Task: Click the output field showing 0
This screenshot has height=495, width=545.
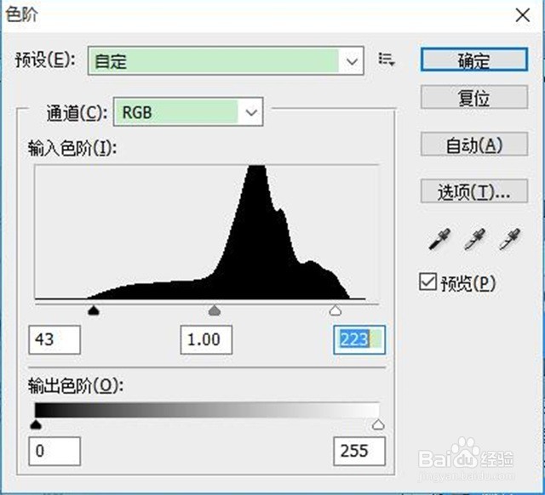Action: pyautogui.click(x=54, y=451)
